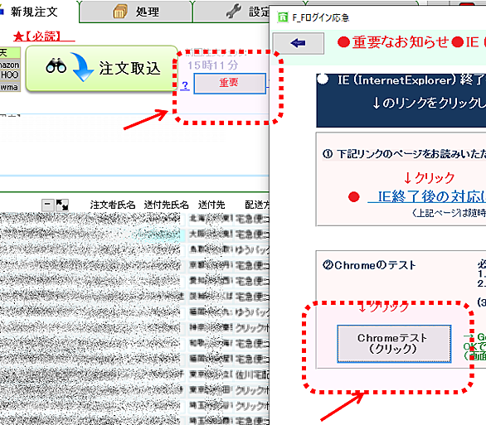Click the 配送方 column header
This screenshot has width=486, height=425.
257,205
